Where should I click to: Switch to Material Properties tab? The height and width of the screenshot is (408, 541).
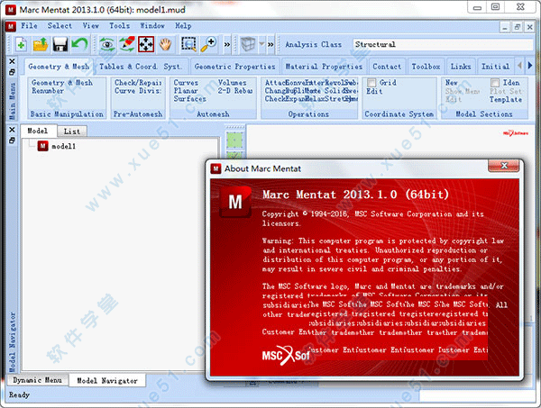324,67
